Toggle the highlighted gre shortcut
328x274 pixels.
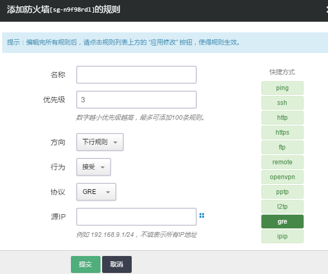click(x=282, y=222)
